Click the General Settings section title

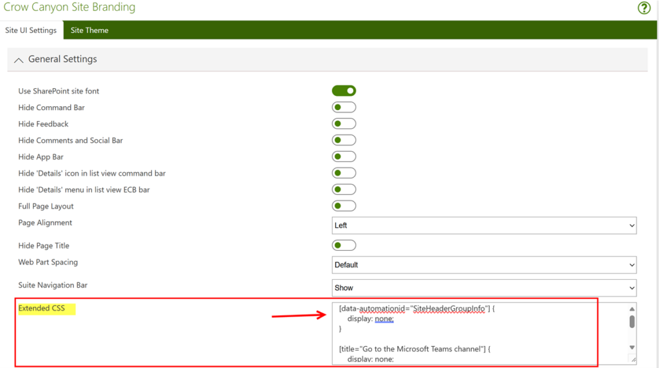pyautogui.click(x=62, y=59)
